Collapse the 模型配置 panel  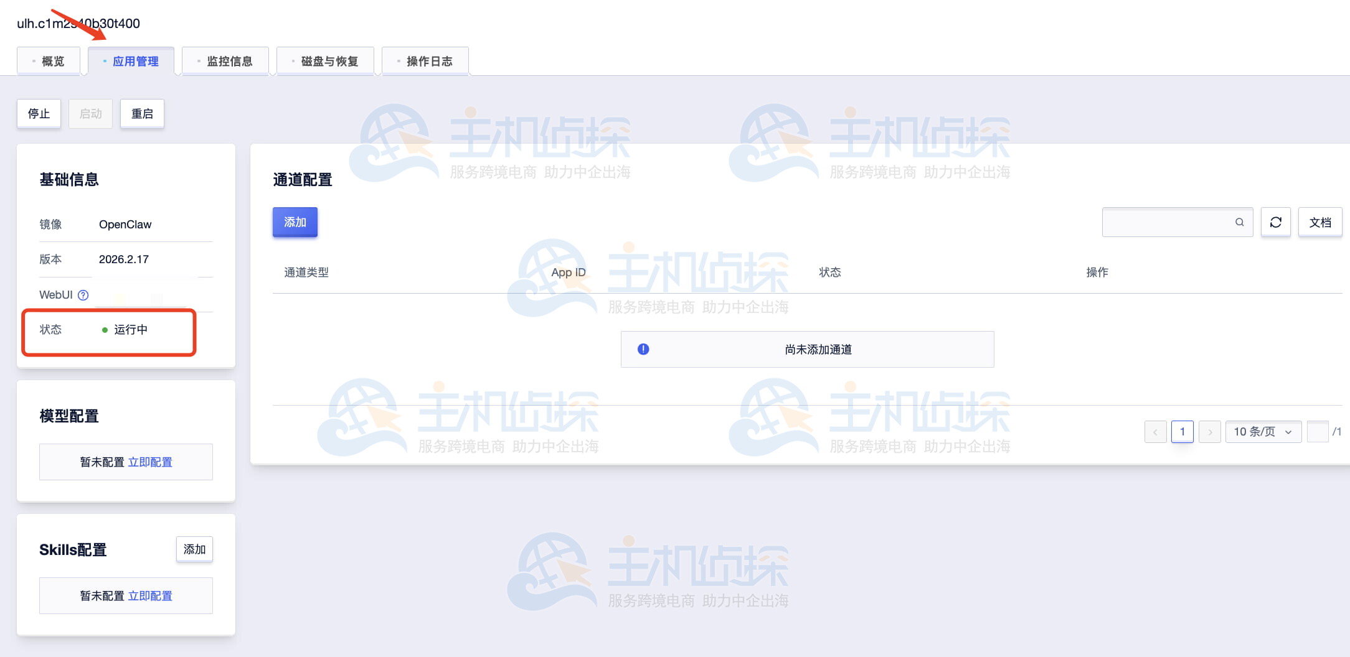click(69, 416)
